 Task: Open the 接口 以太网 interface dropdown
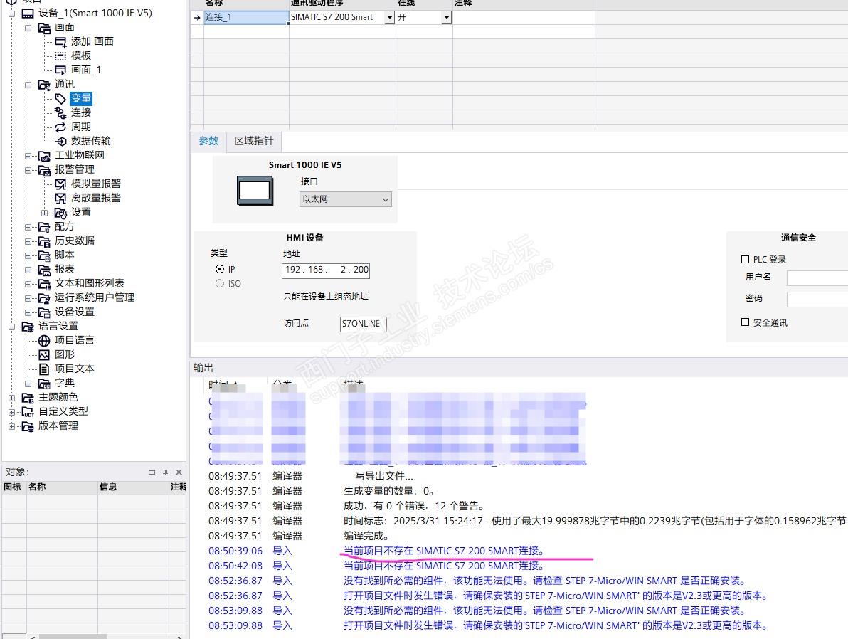(x=346, y=199)
